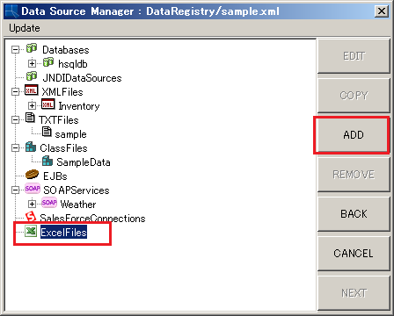Collapse the ClassFiles tree node

point(15,147)
